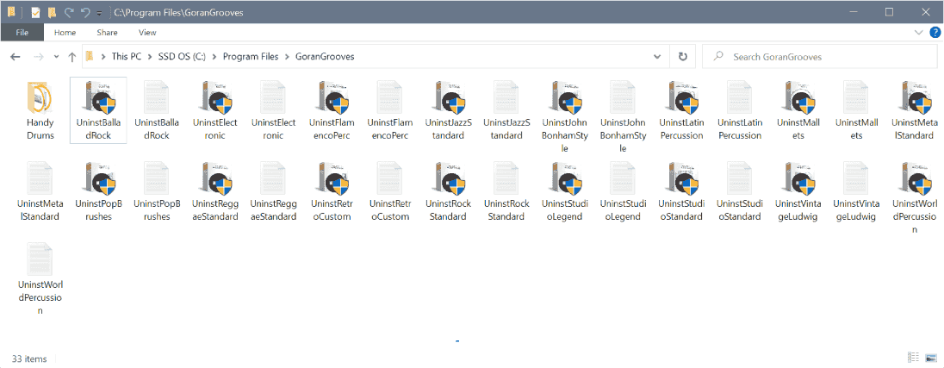The height and width of the screenshot is (368, 944).
Task: Click the New folder quick access icon
Action: click(53, 12)
